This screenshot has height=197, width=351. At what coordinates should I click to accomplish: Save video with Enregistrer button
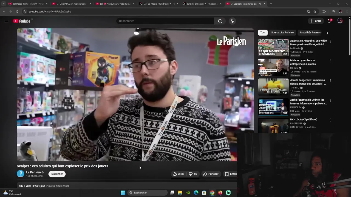(x=231, y=174)
